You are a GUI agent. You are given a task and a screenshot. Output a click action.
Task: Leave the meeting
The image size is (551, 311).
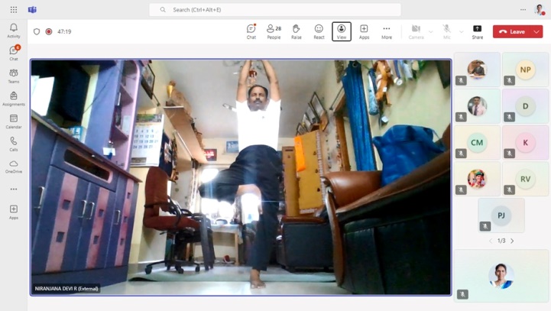[512, 31]
